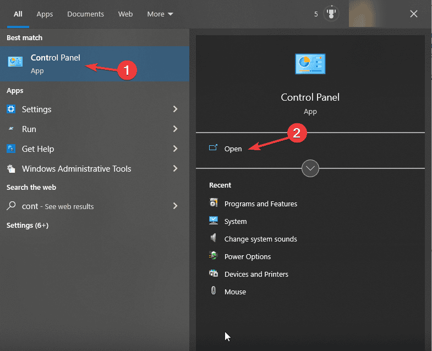
Task: Select the Get Help app result
Action: coord(95,149)
